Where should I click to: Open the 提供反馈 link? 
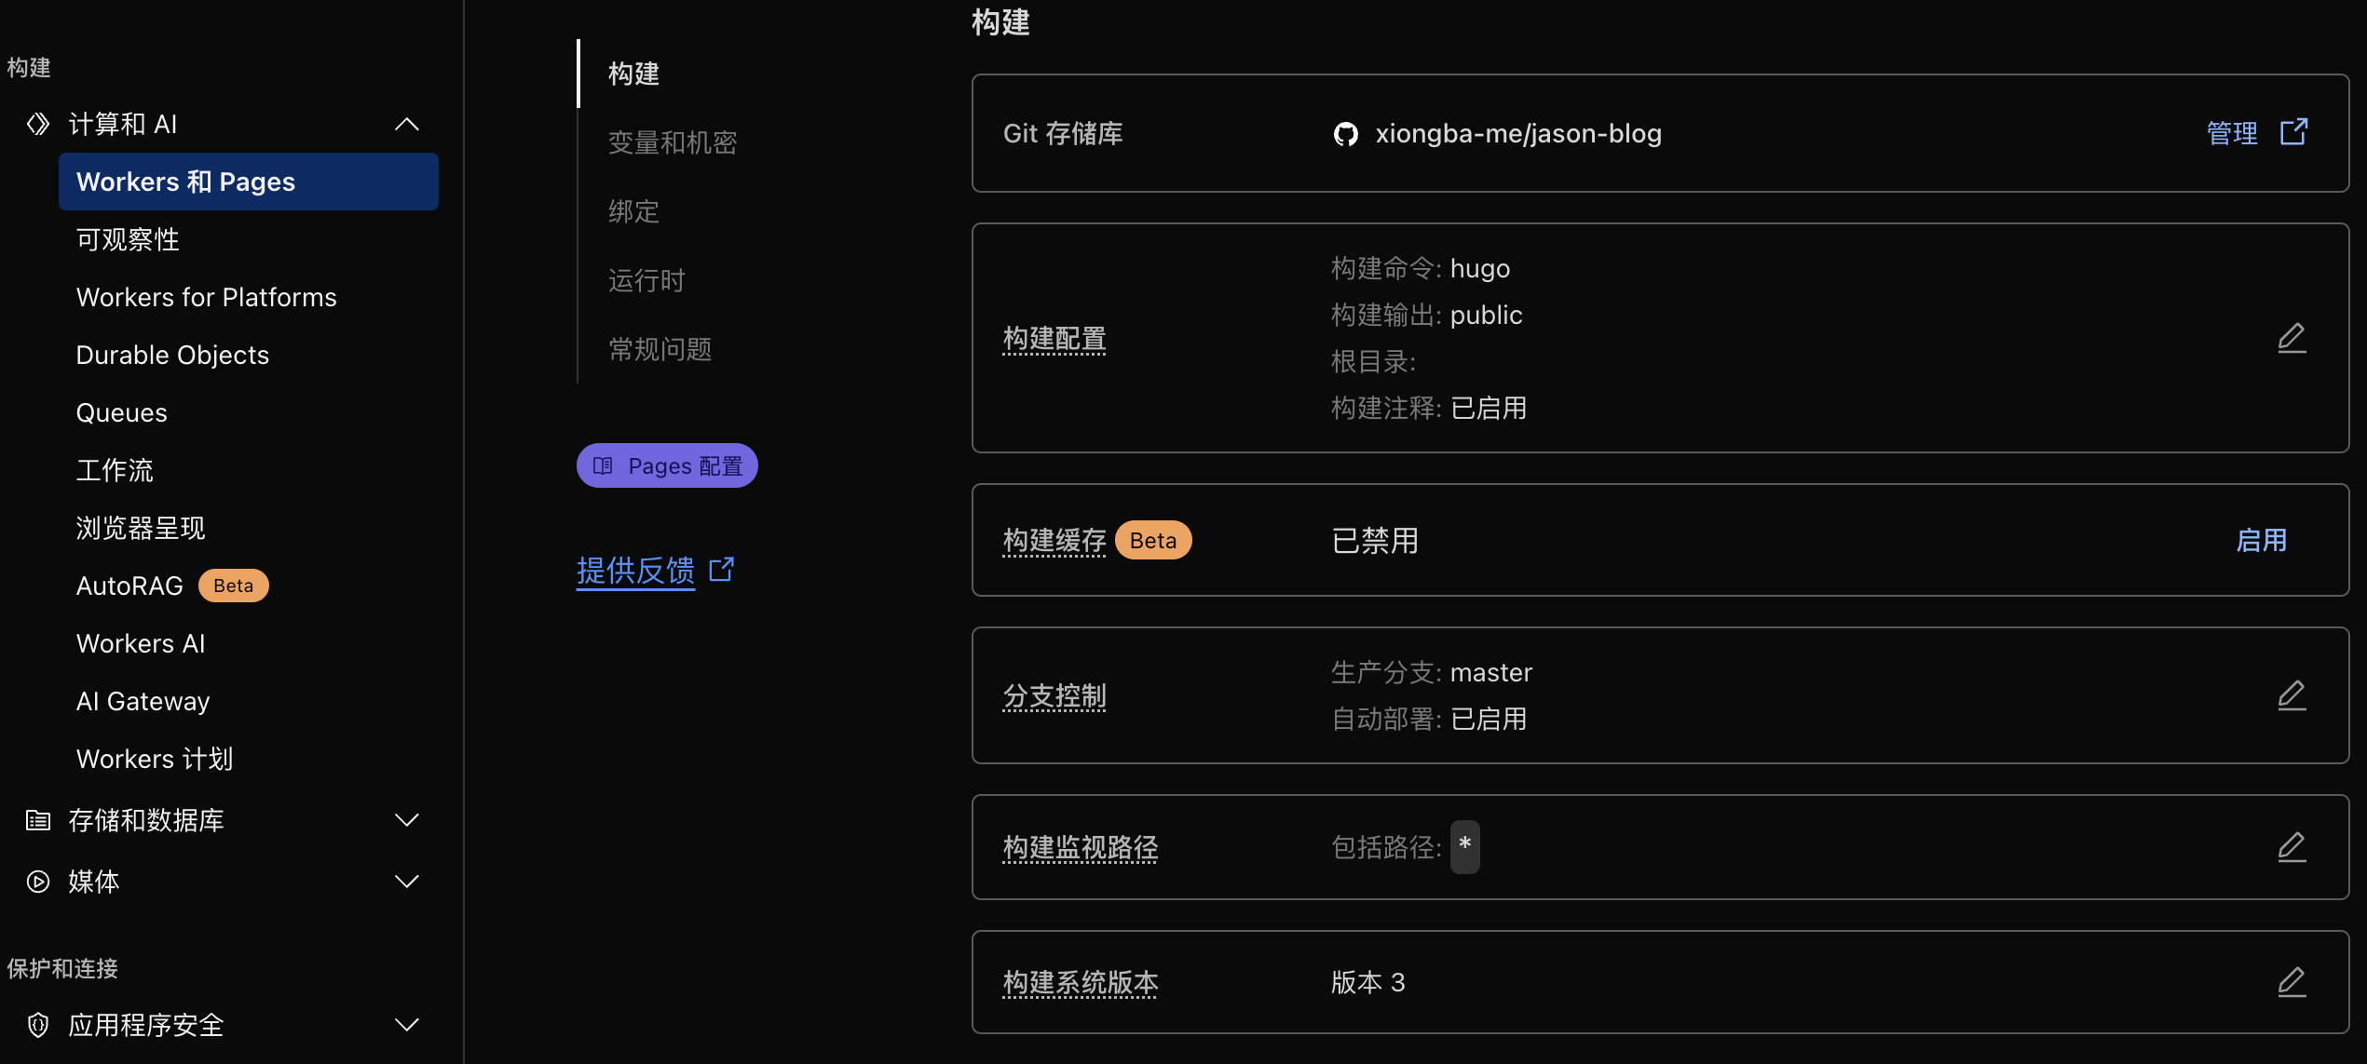click(635, 571)
